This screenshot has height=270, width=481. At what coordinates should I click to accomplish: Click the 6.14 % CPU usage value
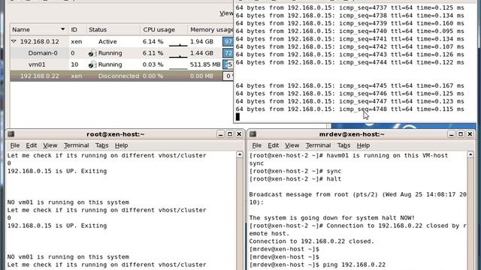(153, 42)
